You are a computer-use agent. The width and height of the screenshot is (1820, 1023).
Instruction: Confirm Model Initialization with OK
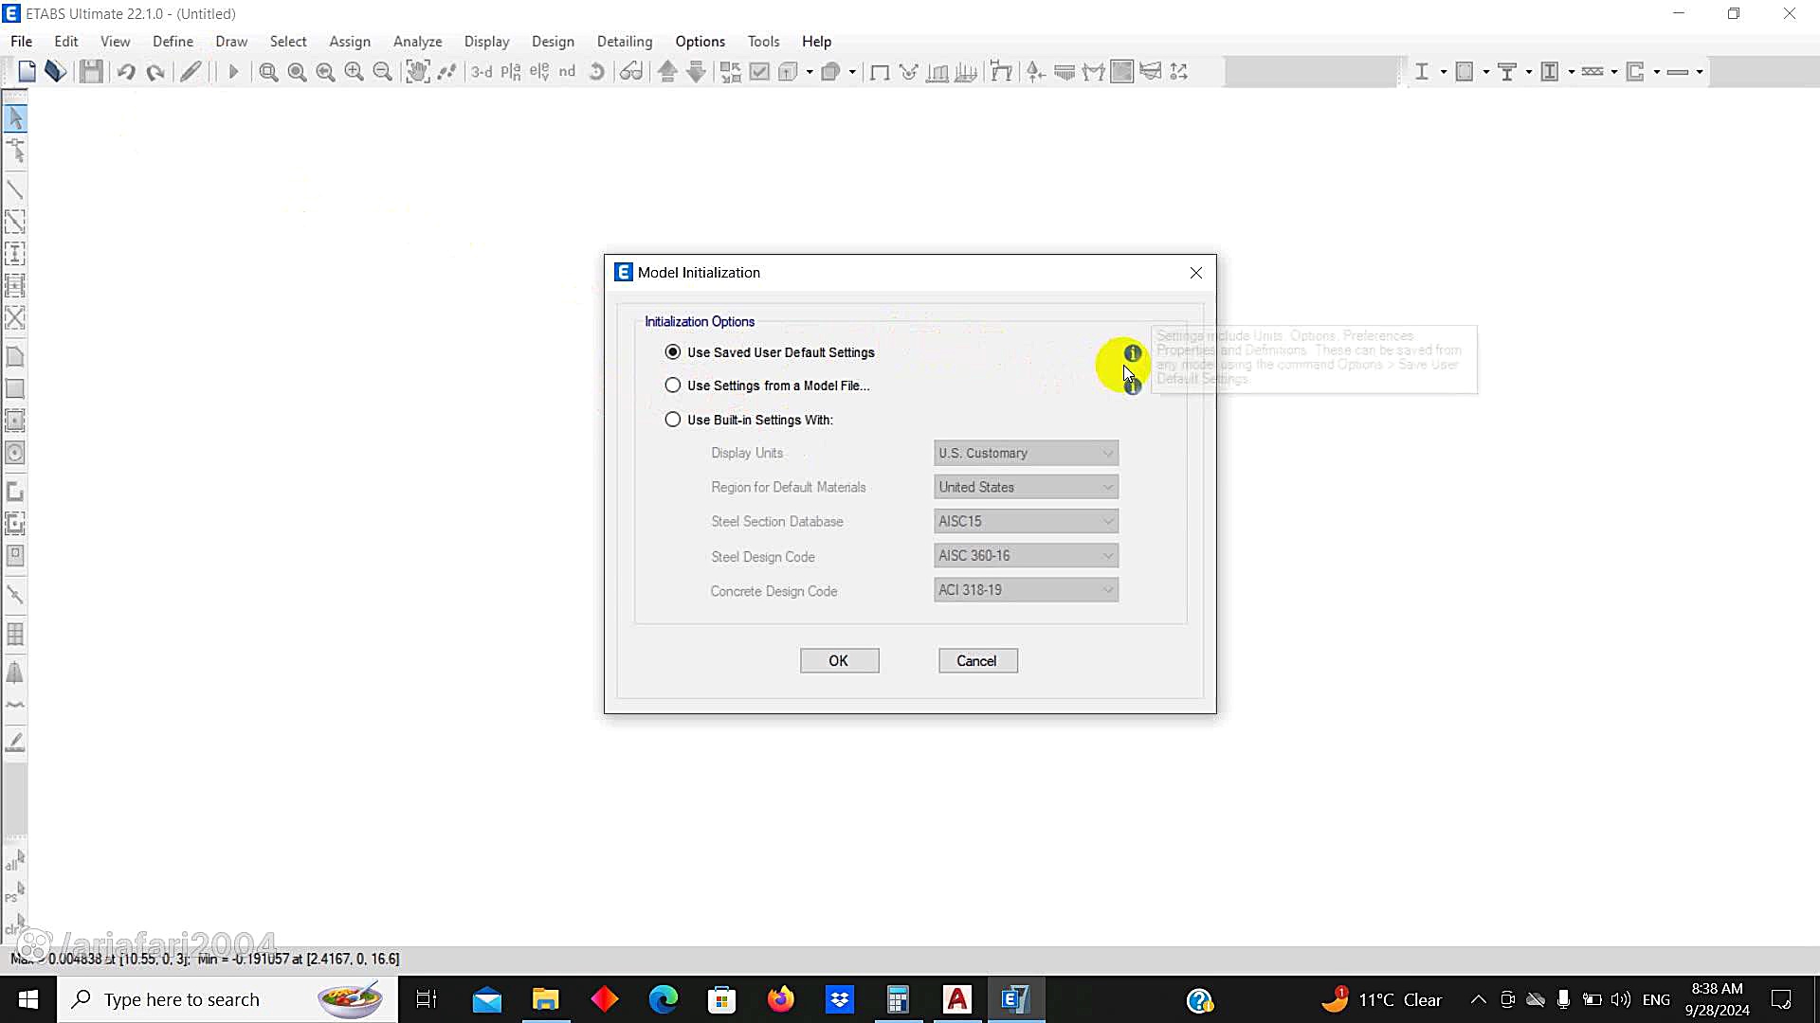point(840,661)
